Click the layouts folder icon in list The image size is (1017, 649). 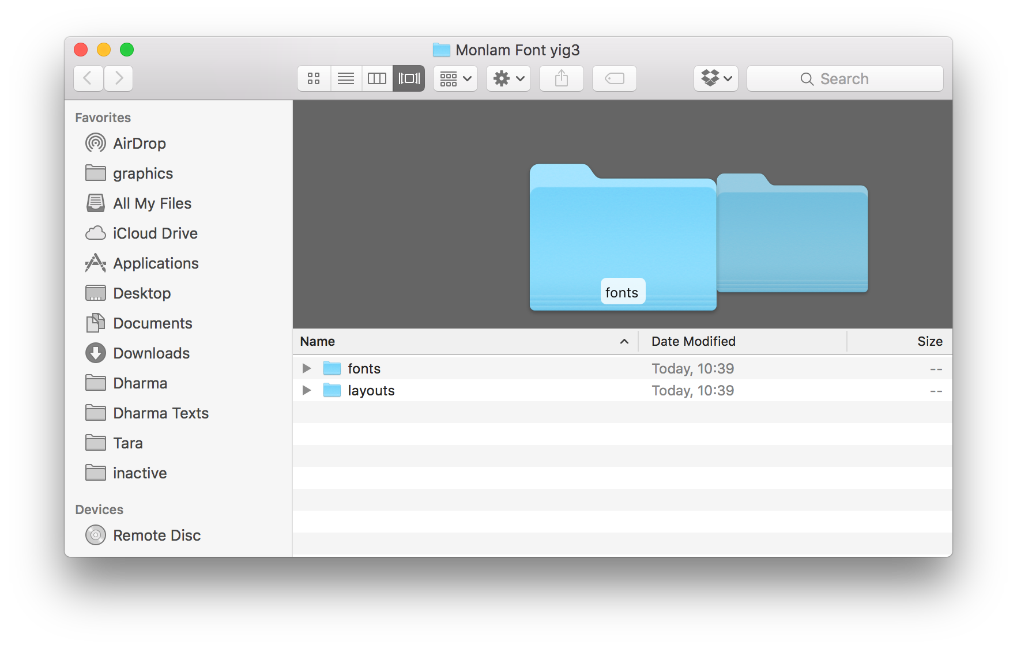332,390
